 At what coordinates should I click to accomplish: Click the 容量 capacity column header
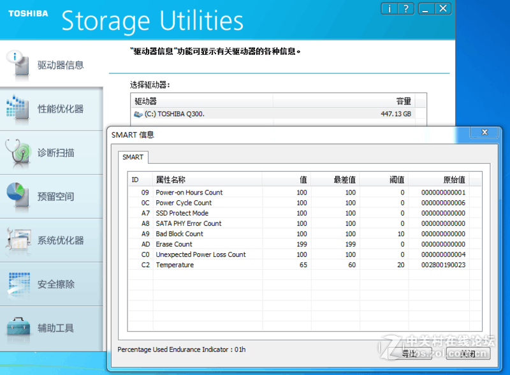404,101
